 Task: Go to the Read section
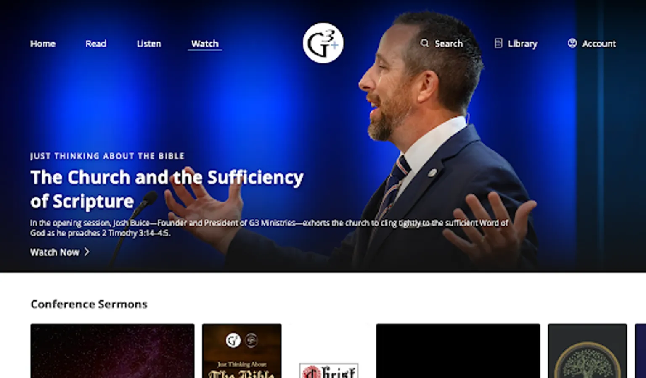click(96, 44)
